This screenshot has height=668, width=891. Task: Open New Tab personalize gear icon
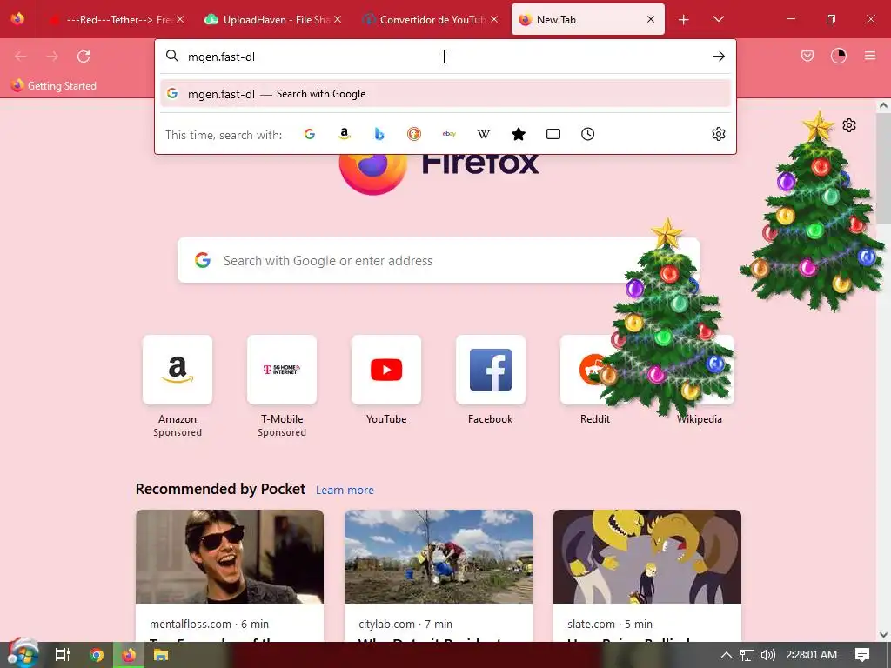849,125
